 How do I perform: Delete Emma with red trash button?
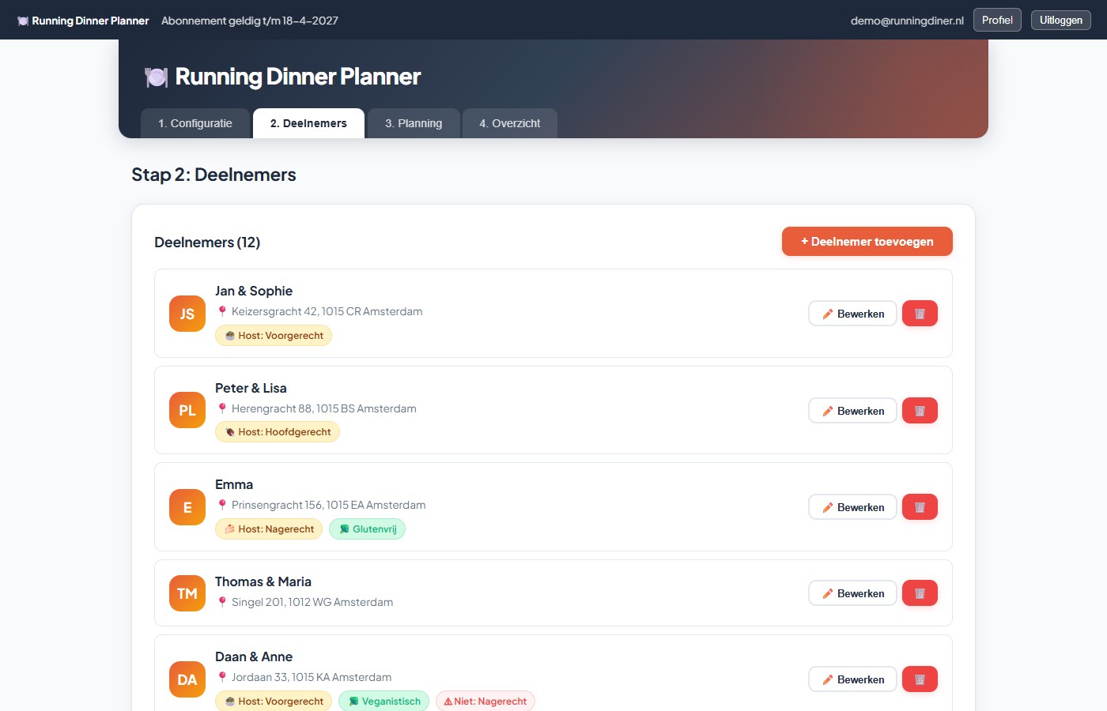coord(920,507)
